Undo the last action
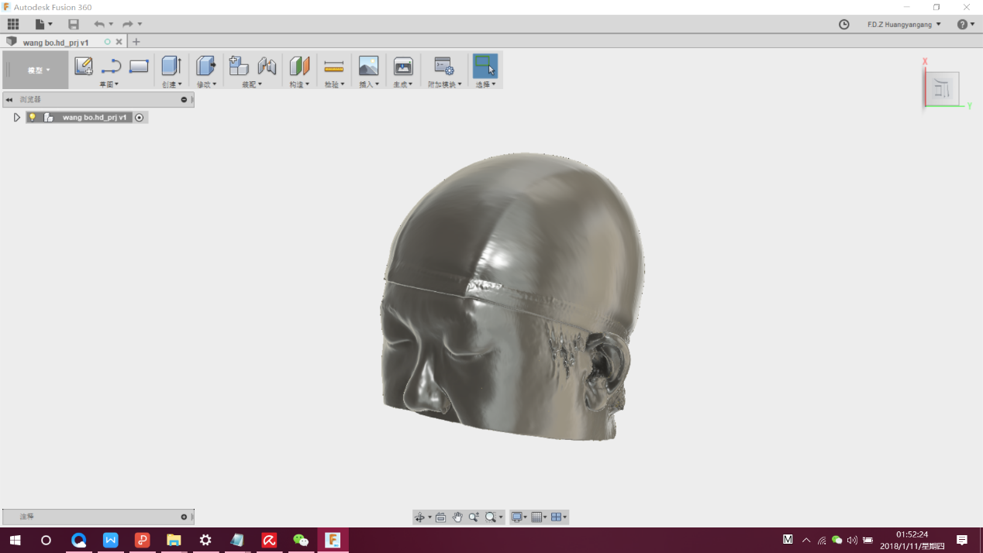Screen dimensions: 983x553 click(99, 24)
